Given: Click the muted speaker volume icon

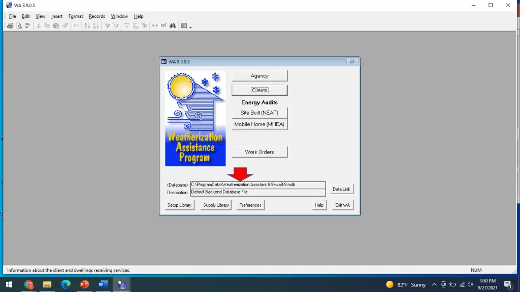Looking at the screenshot, I should [471, 284].
